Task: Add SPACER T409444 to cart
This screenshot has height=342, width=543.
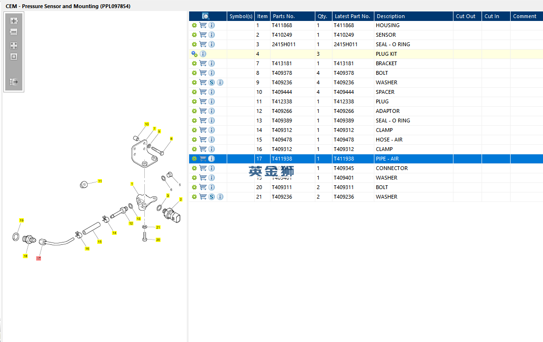Action: tap(203, 92)
